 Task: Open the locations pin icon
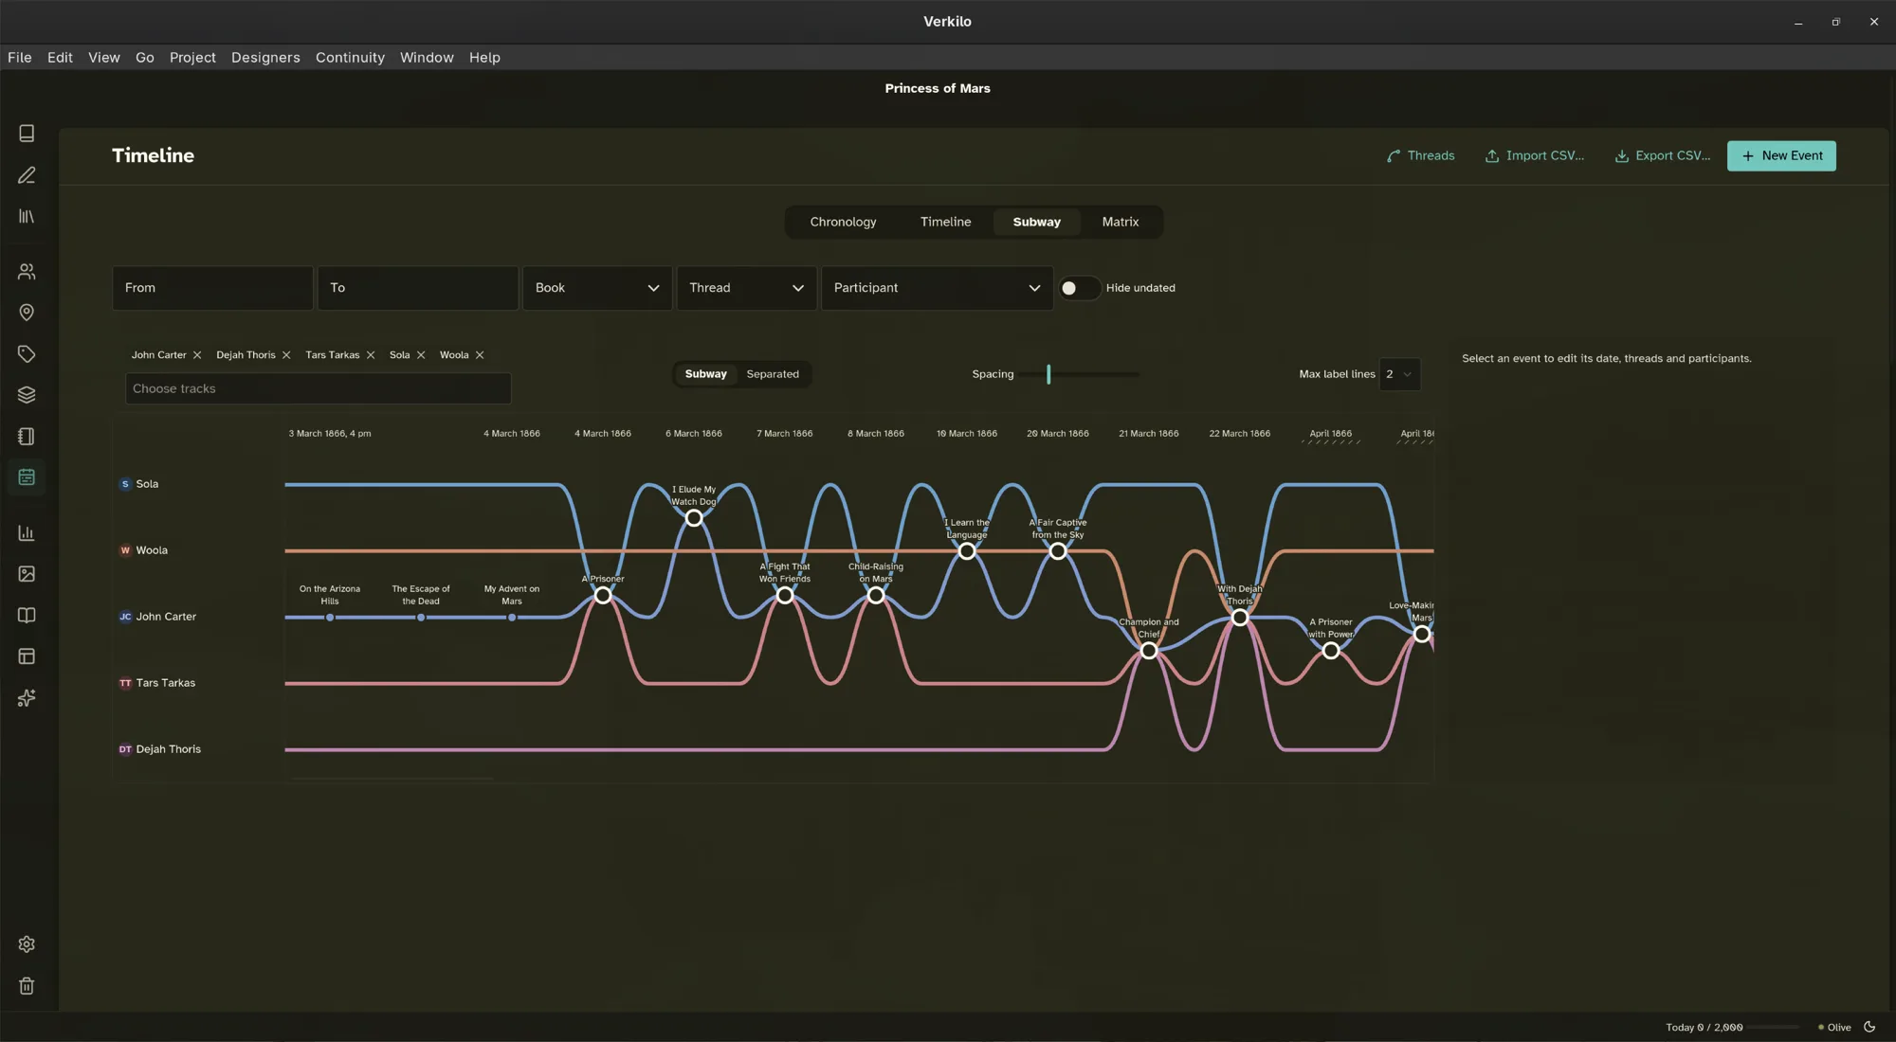[27, 313]
